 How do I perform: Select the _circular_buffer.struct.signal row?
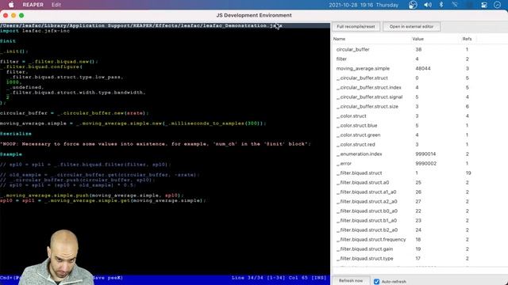click(420, 97)
